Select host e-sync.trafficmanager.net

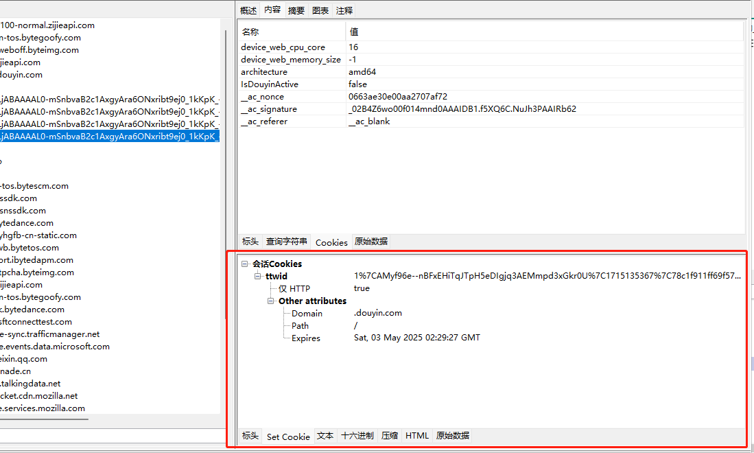point(50,334)
